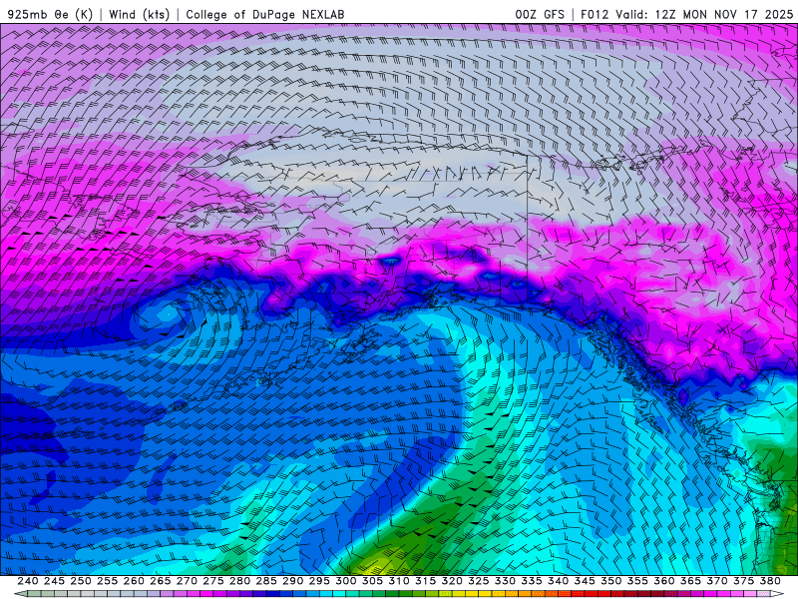
Task: Click the 285 value on the color scale
Action: tap(266, 581)
